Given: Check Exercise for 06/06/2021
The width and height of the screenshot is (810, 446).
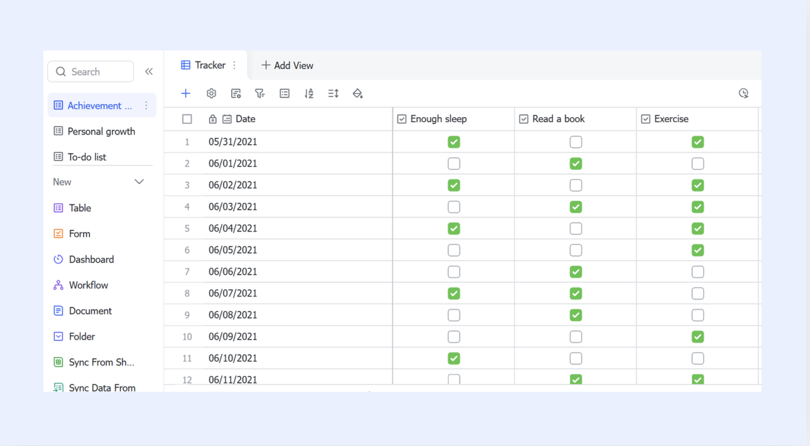Looking at the screenshot, I should coord(697,272).
